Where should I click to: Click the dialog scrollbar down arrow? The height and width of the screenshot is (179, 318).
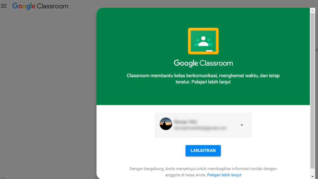click(x=313, y=176)
